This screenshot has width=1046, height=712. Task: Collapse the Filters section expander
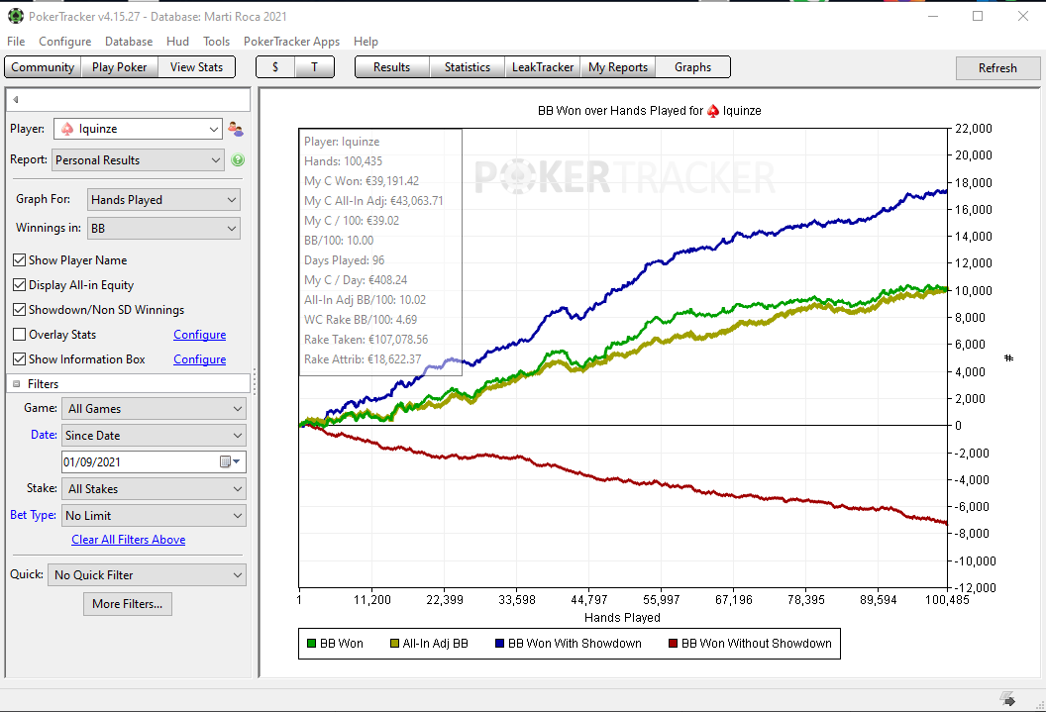pos(16,384)
